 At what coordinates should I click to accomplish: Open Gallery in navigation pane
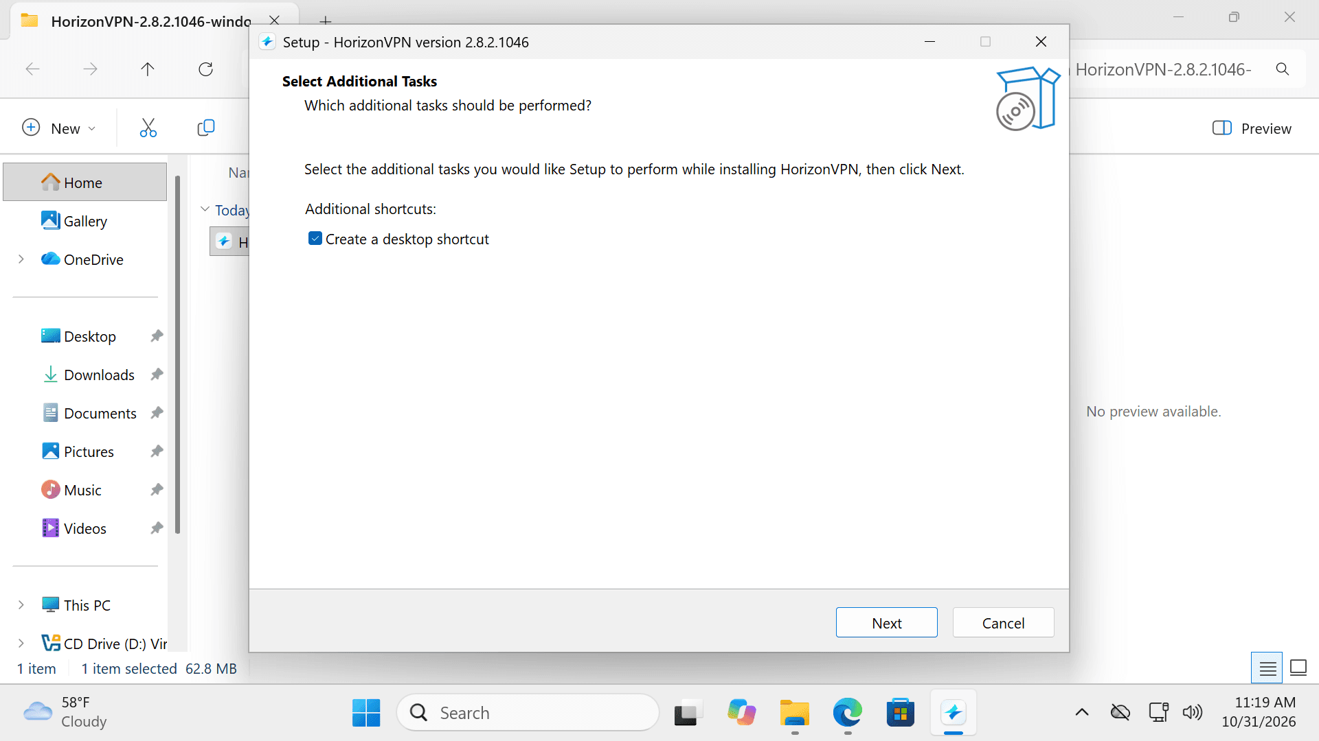(x=85, y=221)
